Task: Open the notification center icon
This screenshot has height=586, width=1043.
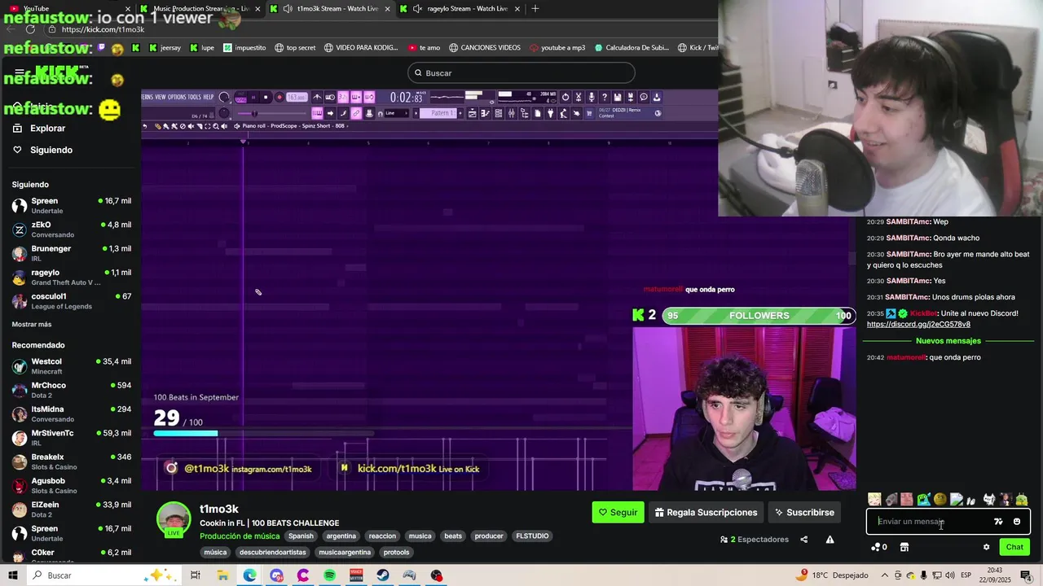Action: (1026, 575)
